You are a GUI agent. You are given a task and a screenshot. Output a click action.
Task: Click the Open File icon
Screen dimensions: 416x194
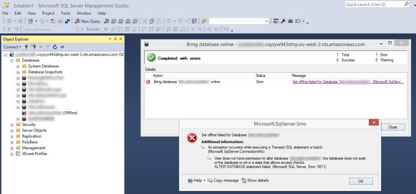coord(53,21)
